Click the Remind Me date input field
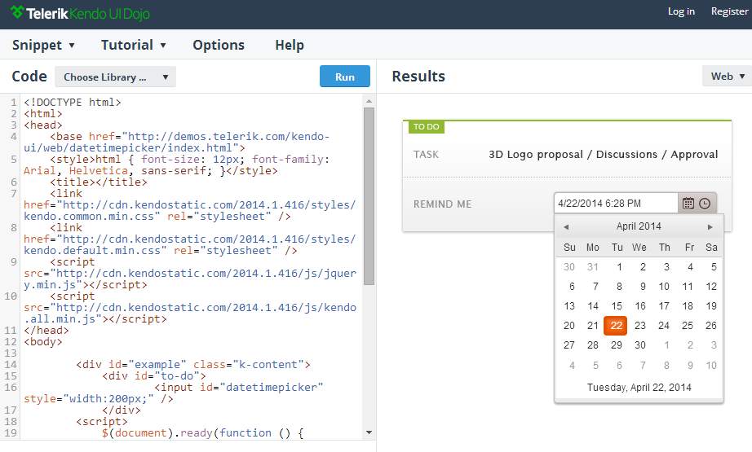Image resolution: width=752 pixels, height=452 pixels. point(617,204)
